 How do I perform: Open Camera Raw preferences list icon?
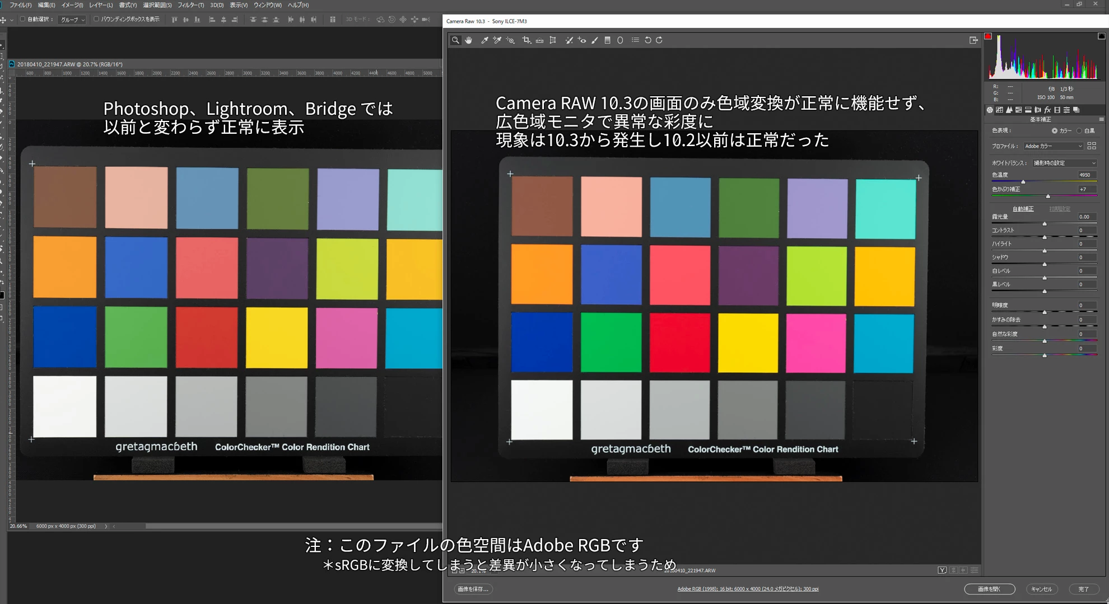(x=635, y=40)
